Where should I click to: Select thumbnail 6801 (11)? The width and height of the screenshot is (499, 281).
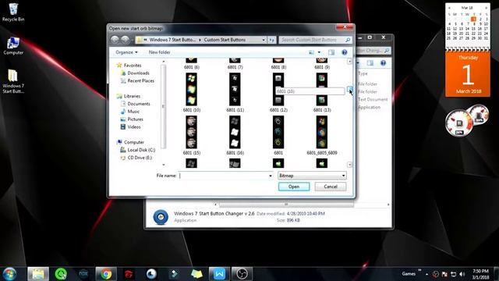tap(235, 93)
